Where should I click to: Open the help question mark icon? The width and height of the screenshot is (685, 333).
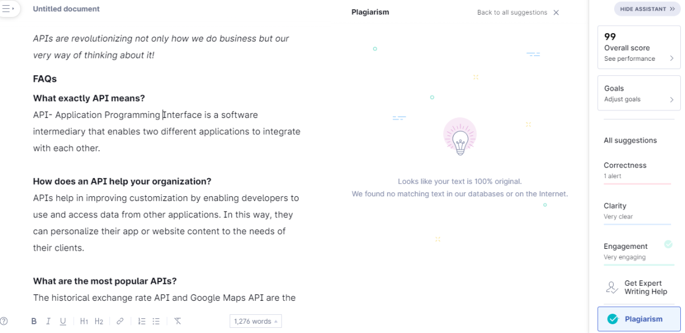coord(4,321)
